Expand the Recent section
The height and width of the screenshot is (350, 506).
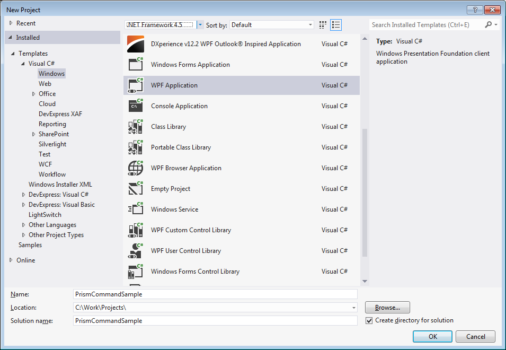pyautogui.click(x=11, y=23)
